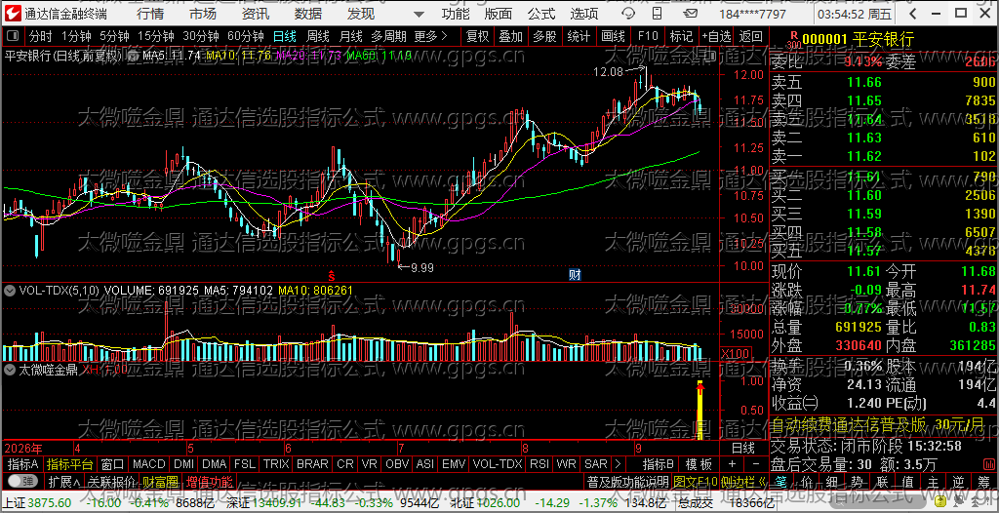The height and width of the screenshot is (513, 999).
Task: Switch to the 月线 monthly tab
Action: tap(351, 36)
